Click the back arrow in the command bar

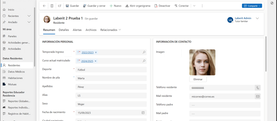click(x=44, y=6)
